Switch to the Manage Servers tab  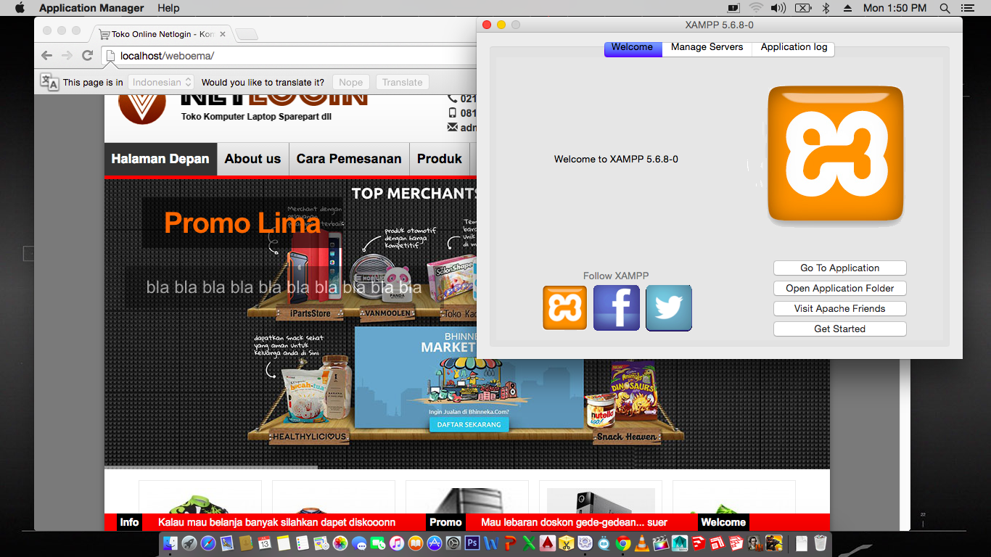click(x=707, y=47)
